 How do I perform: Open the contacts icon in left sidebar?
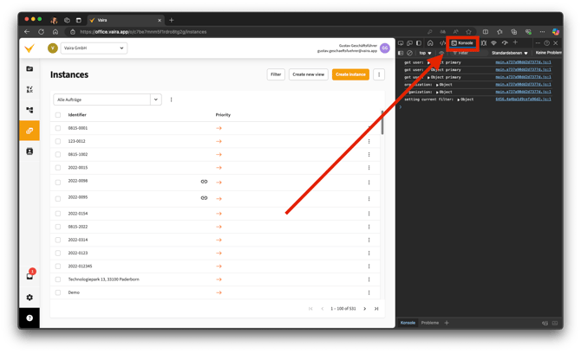29,151
